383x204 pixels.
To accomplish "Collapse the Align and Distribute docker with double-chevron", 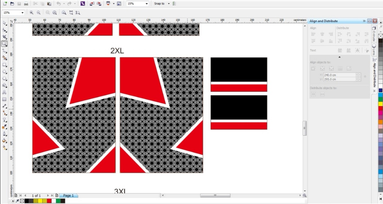I will 364,21.
